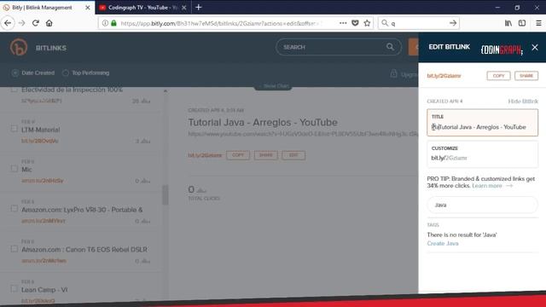Click the BITLINKS header label

pyautogui.click(x=51, y=48)
